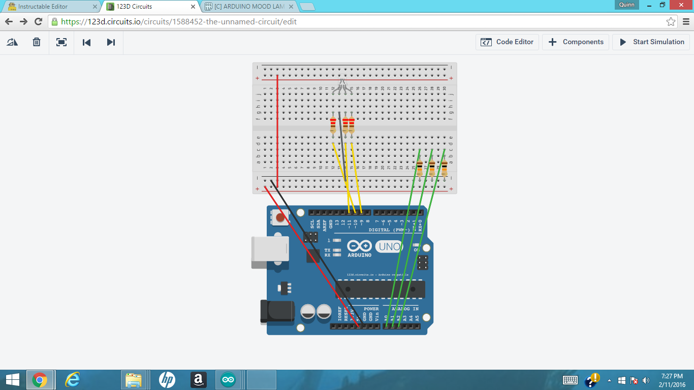
Task: Select the leftmost resistor under the LED
Action: click(x=333, y=124)
